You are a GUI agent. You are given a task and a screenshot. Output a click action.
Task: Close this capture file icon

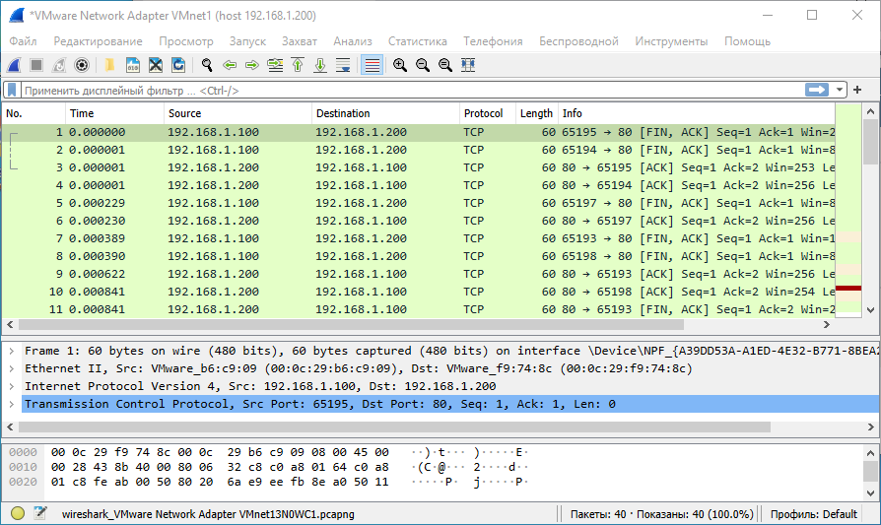(x=156, y=65)
